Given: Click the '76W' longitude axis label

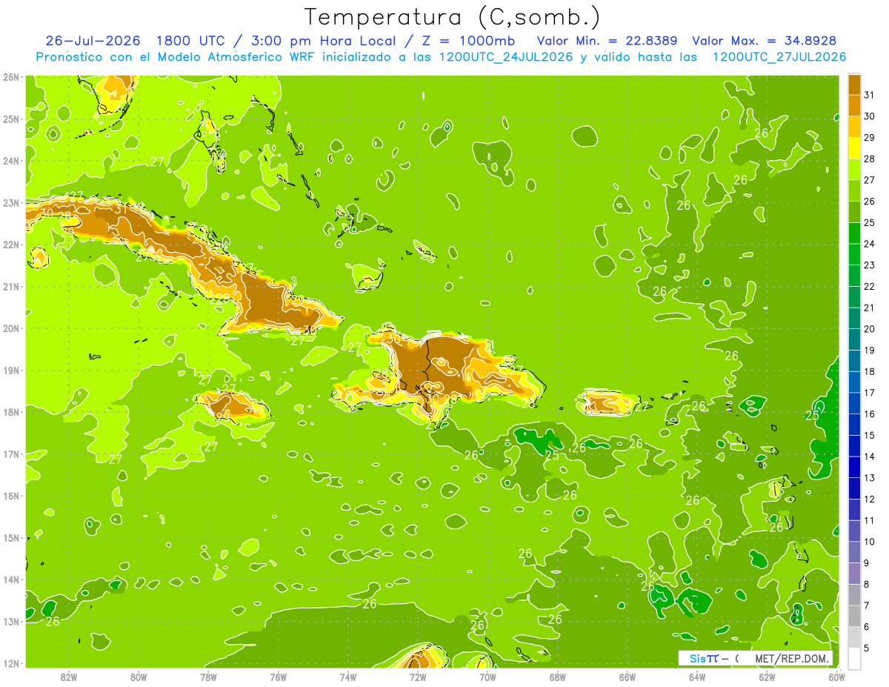Looking at the screenshot, I should (x=278, y=677).
